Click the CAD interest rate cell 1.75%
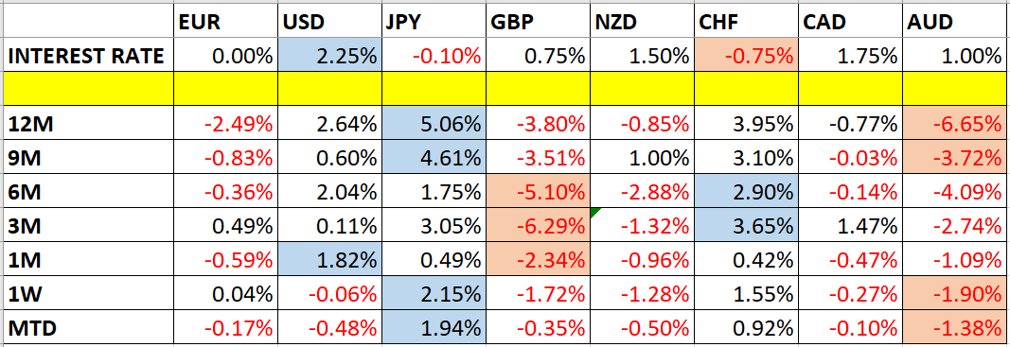Image resolution: width=1010 pixels, height=347 pixels. click(851, 55)
